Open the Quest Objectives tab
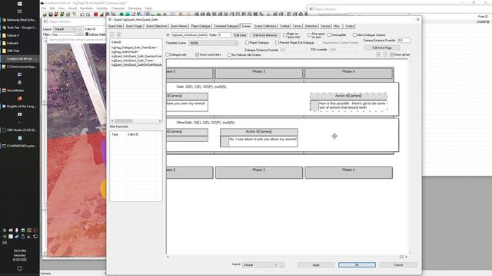Viewport: 492px width, 276px height. (156, 26)
